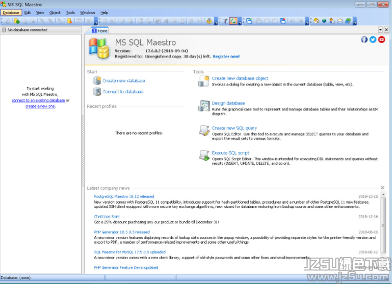Image resolution: width=392 pixels, height=284 pixels.
Task: Open the YouTube channel icon
Action: coord(382,39)
